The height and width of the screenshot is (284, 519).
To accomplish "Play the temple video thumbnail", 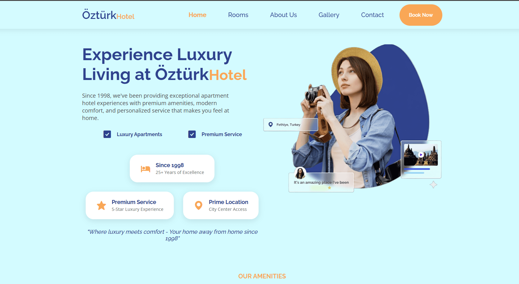I will pos(421,155).
